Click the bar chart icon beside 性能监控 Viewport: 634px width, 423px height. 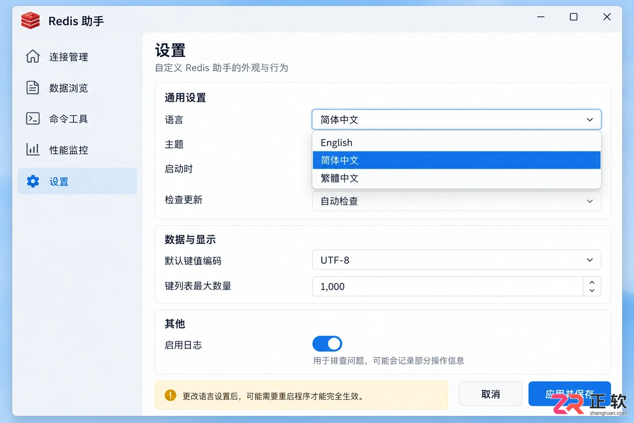tap(33, 149)
